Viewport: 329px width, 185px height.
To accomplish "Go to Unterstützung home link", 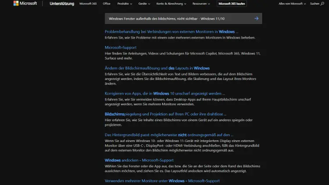I will [62, 4].
